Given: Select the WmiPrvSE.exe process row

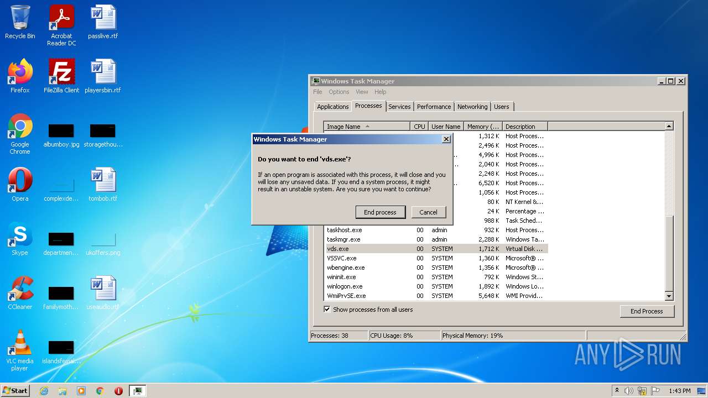Looking at the screenshot, I should (x=436, y=296).
